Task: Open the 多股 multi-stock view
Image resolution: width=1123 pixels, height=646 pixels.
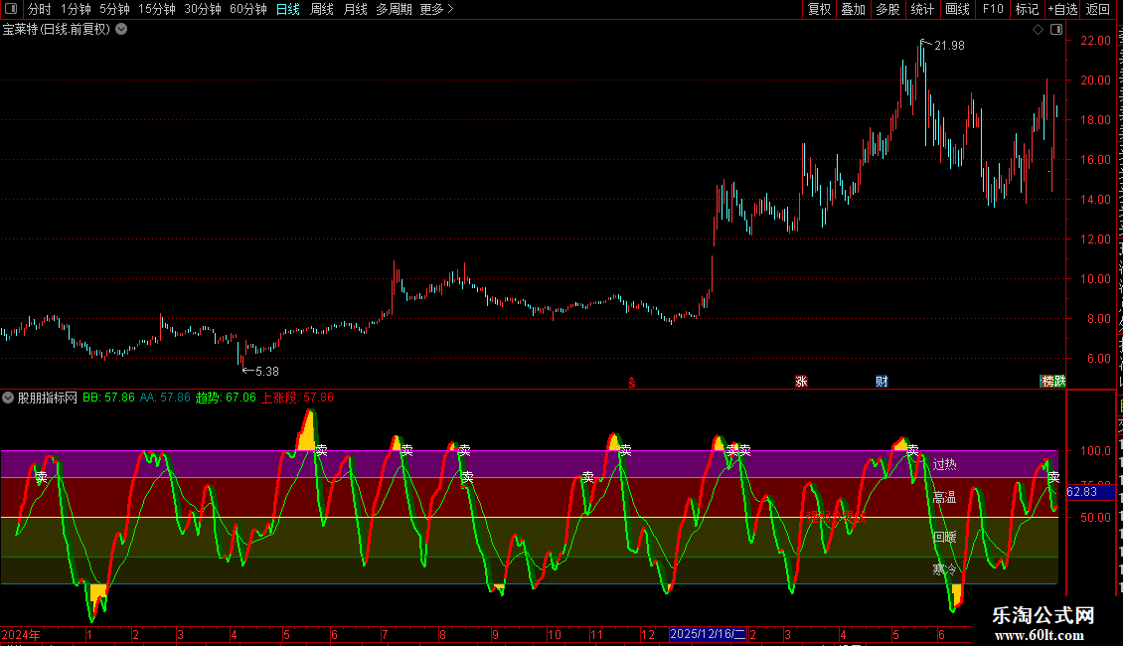Action: 887,9
